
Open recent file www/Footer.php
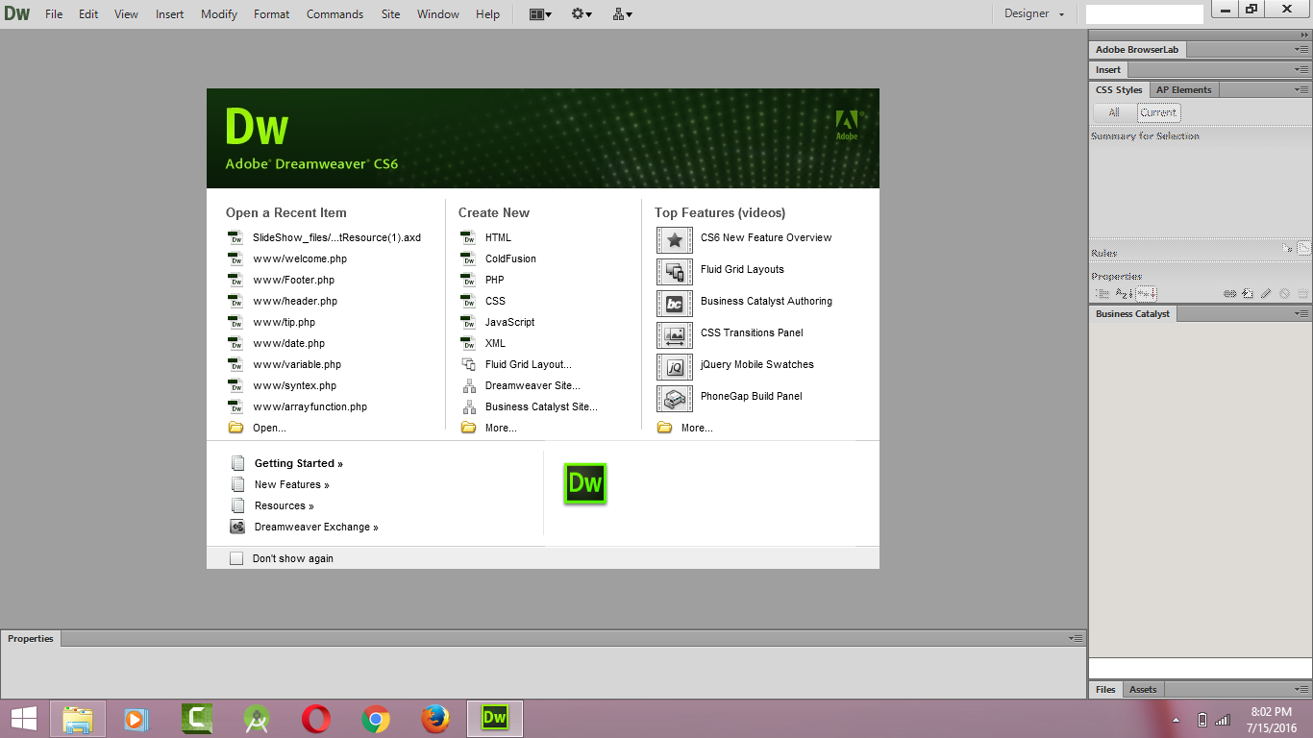[293, 280]
